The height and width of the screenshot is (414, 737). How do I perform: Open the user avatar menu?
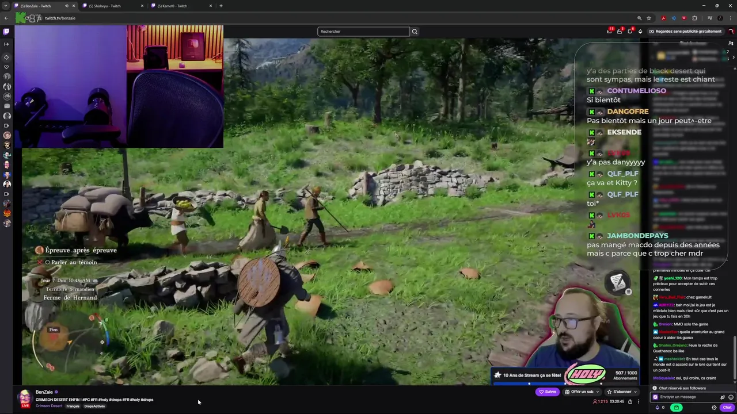pyautogui.click(x=731, y=32)
